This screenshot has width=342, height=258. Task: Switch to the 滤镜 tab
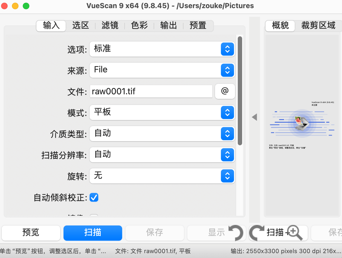110,25
